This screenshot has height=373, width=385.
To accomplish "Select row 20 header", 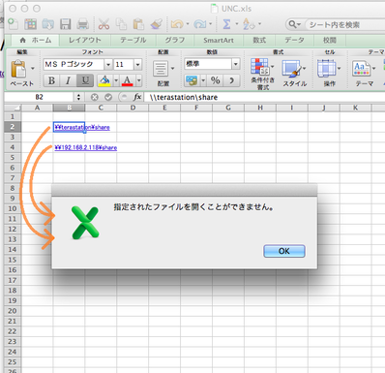I will tap(13, 311).
